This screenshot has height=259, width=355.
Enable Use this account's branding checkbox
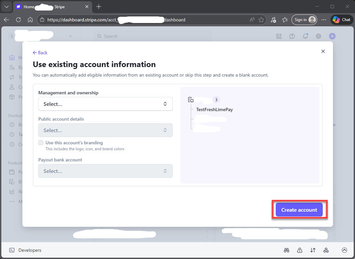tap(41, 143)
